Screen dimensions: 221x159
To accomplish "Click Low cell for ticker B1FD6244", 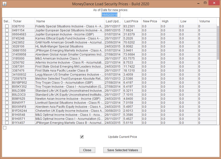I will pyautogui.click(x=189, y=111).
